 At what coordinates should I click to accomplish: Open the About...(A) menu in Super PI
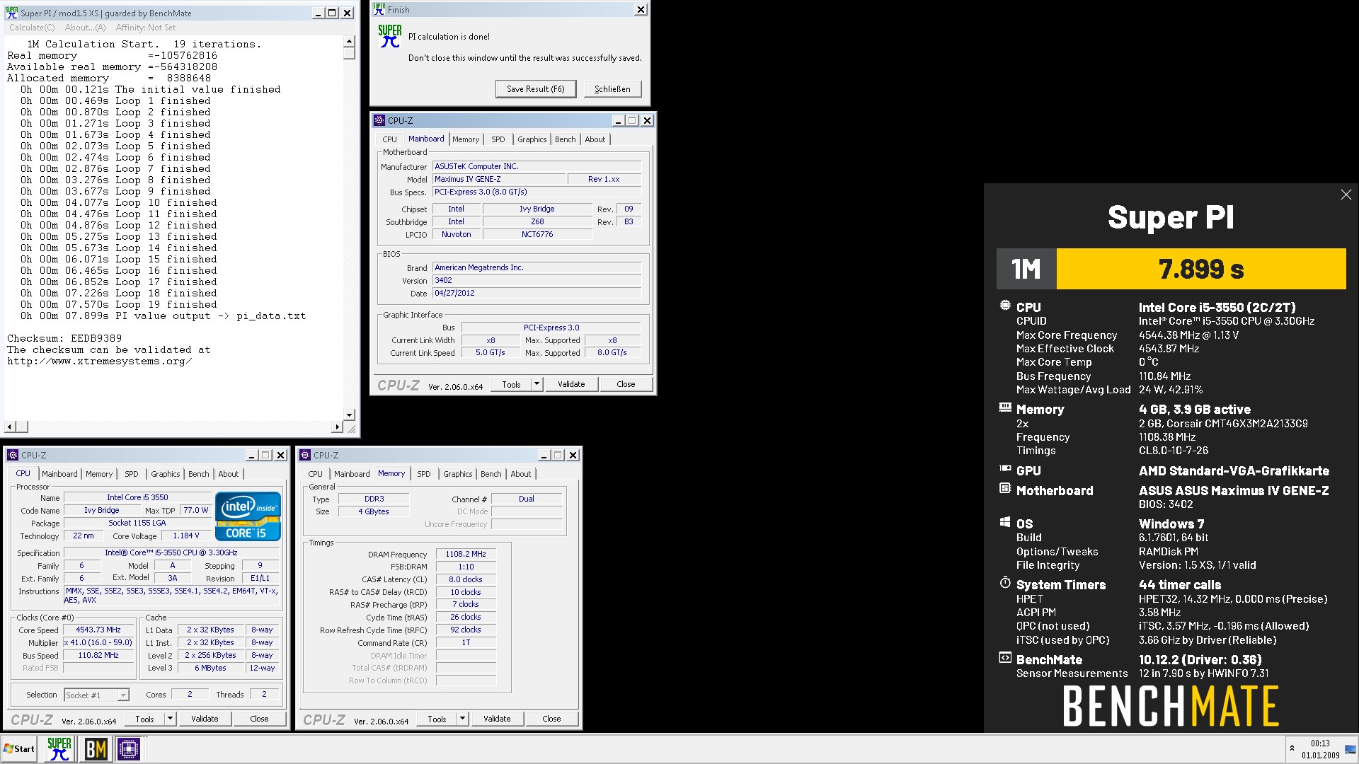(x=85, y=28)
